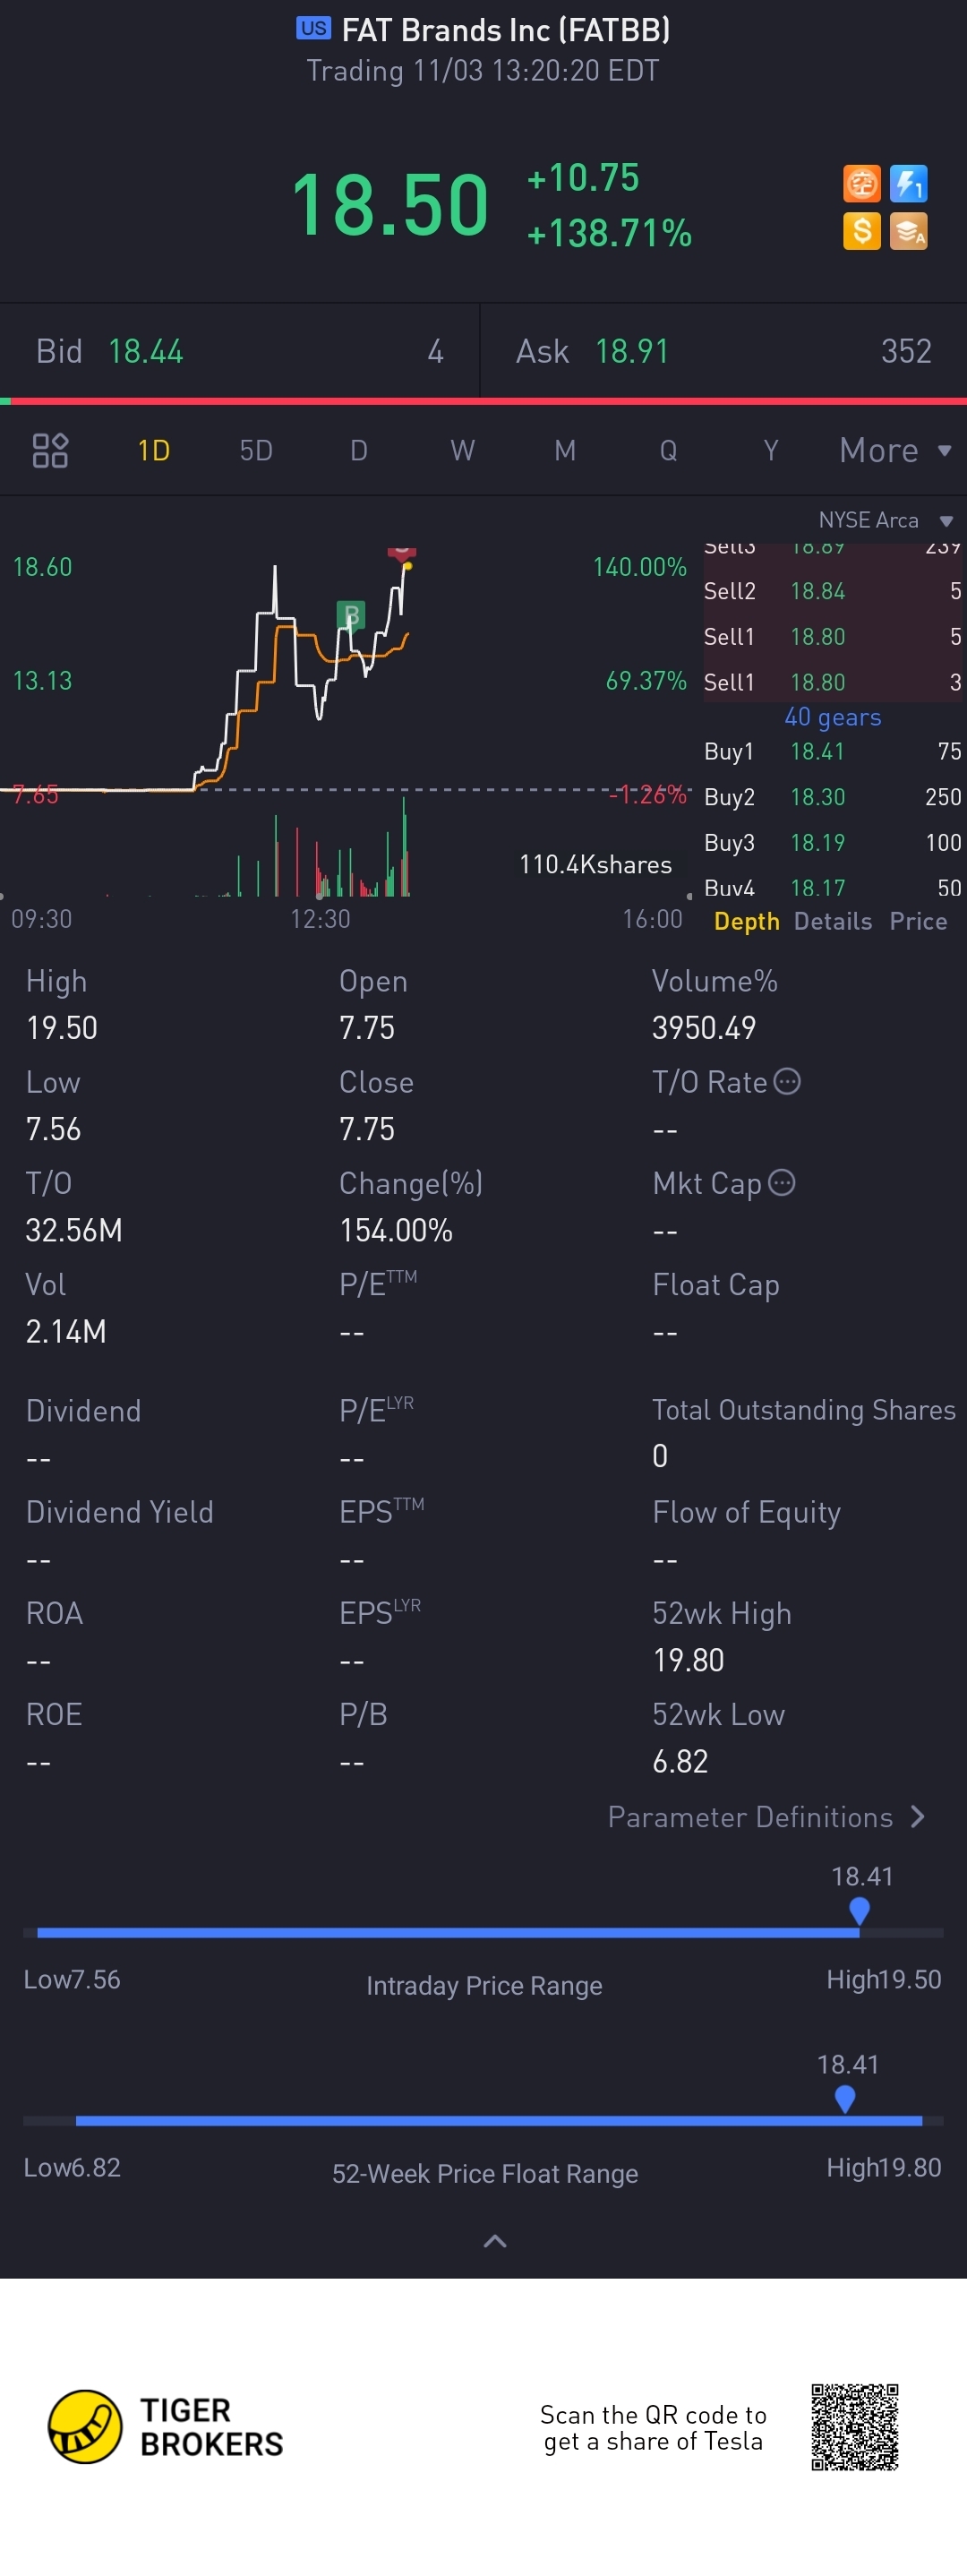This screenshot has width=967, height=2576.
Task: Switch to the 5D chart tab
Action: tap(256, 450)
